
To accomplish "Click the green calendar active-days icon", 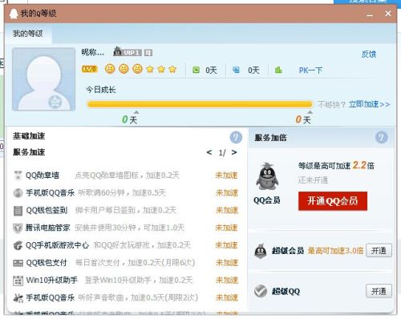I will click(x=196, y=70).
